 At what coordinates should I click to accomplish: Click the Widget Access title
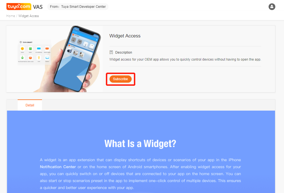point(125,36)
